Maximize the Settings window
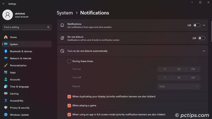This screenshot has width=212, height=119. pyautogui.click(x=200, y=2)
